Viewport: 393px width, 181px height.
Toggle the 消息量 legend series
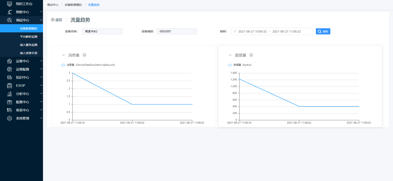click(88, 65)
